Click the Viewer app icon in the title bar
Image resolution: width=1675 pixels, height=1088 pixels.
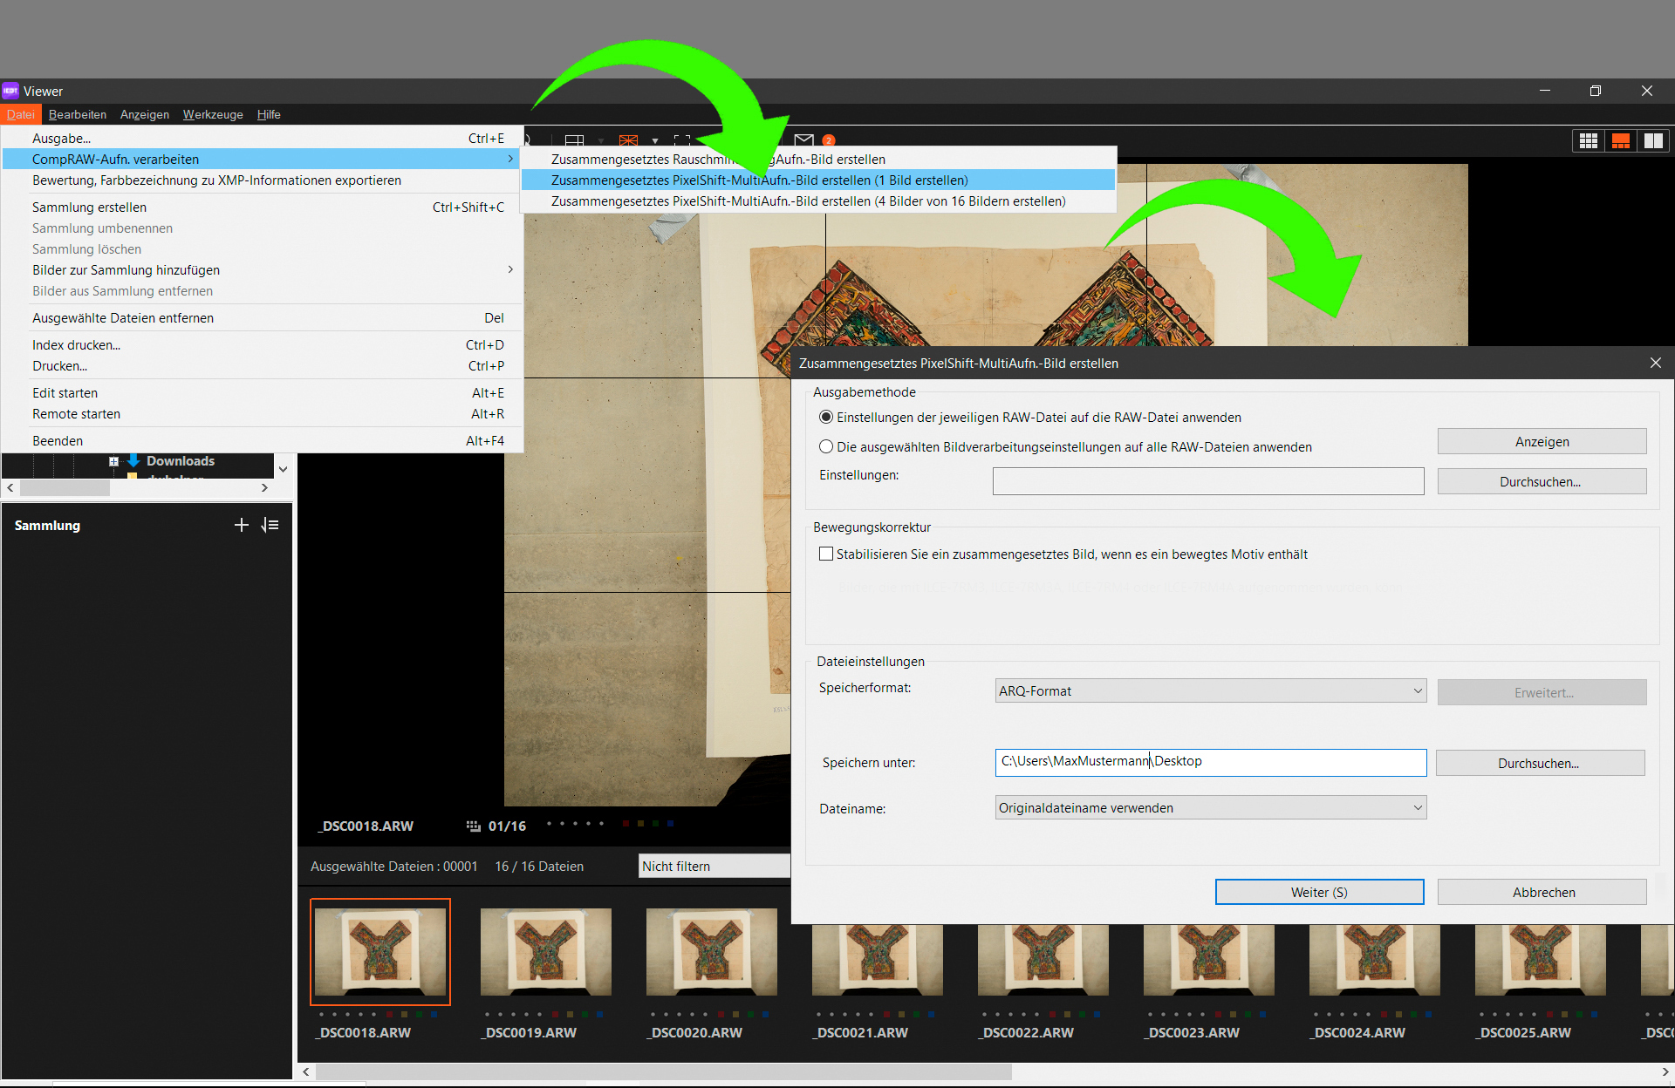point(10,91)
